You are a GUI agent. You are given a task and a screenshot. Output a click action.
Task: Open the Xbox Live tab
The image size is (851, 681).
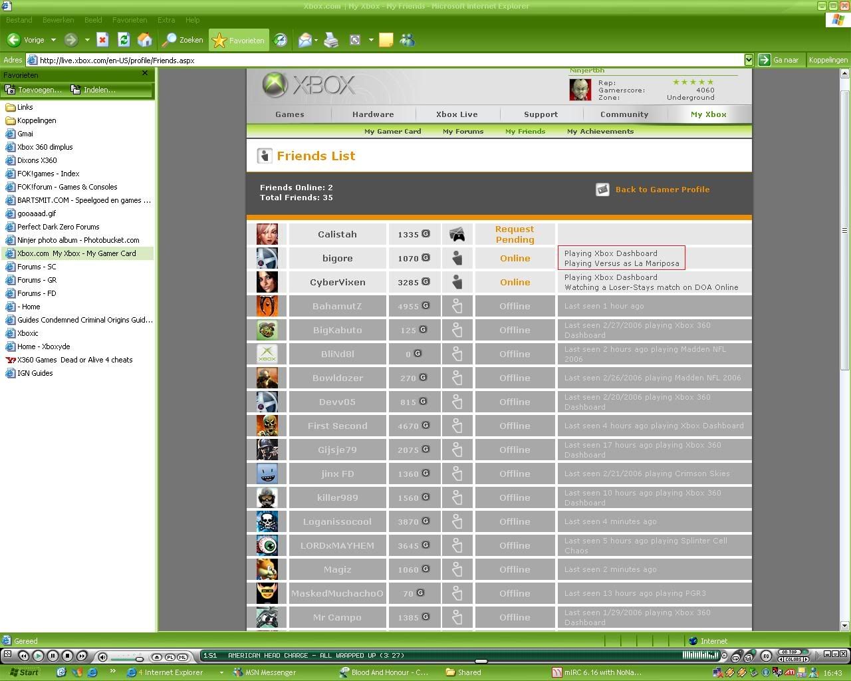click(x=457, y=114)
